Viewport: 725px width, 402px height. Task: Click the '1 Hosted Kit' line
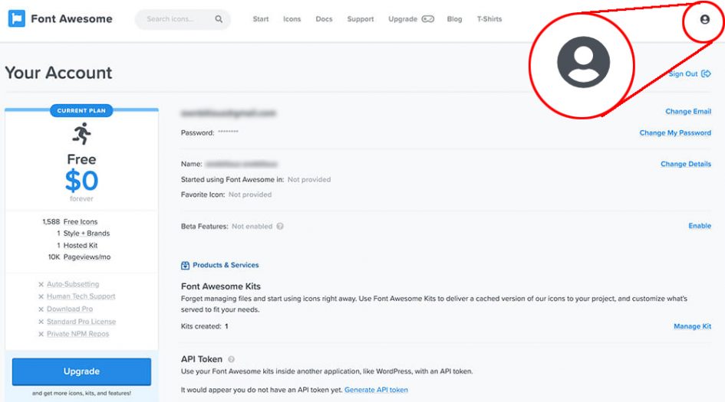77,246
